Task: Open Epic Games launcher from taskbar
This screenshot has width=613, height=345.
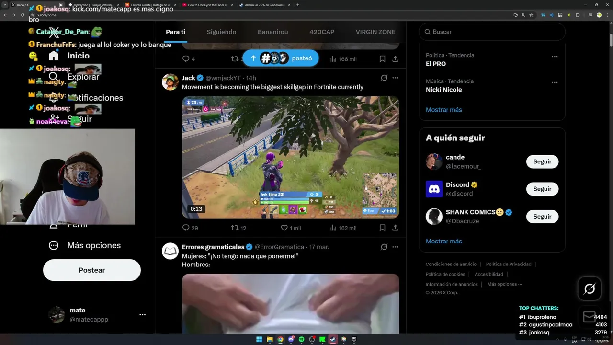Action: pos(354,339)
